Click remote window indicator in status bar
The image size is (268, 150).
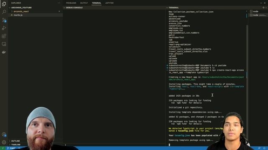coord(3,148)
